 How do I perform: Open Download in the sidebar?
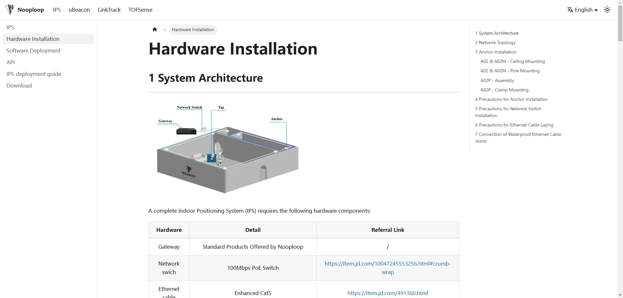coord(48,86)
